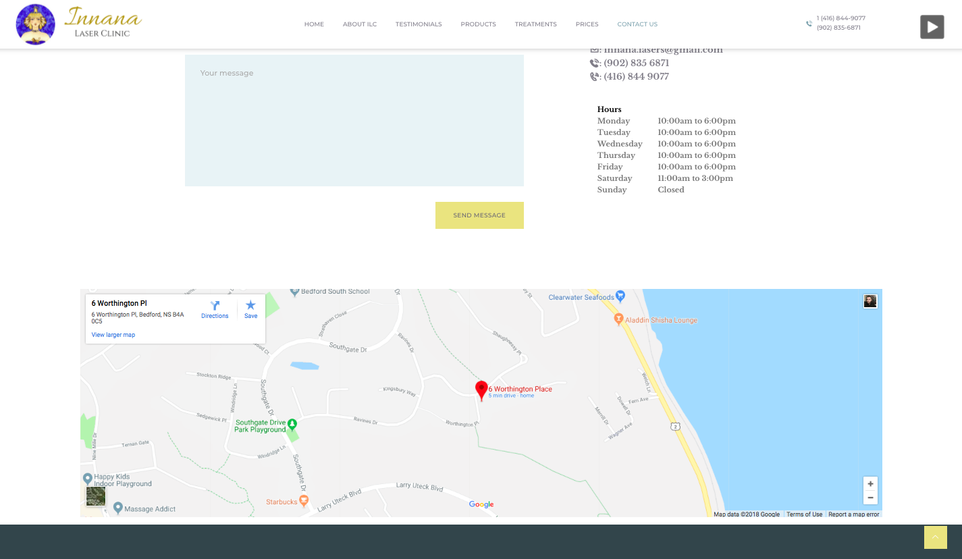Click the Map data ©2018 Google text

click(x=747, y=514)
